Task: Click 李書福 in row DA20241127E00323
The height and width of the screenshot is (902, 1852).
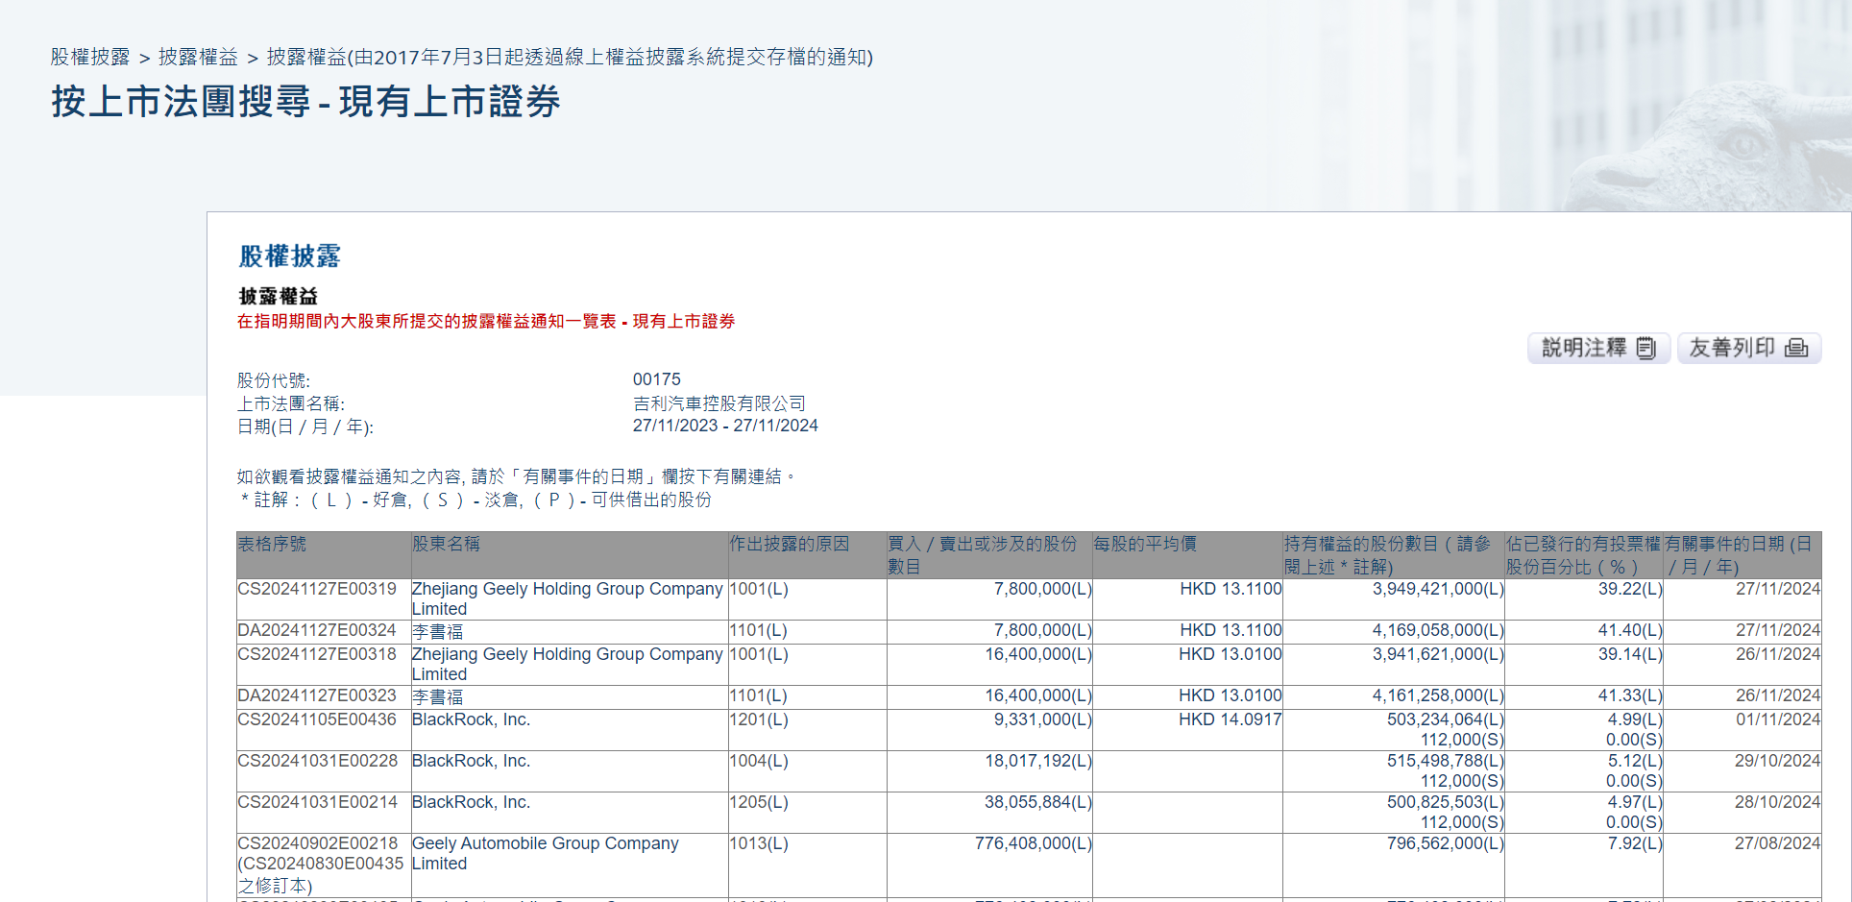Action: (x=437, y=696)
